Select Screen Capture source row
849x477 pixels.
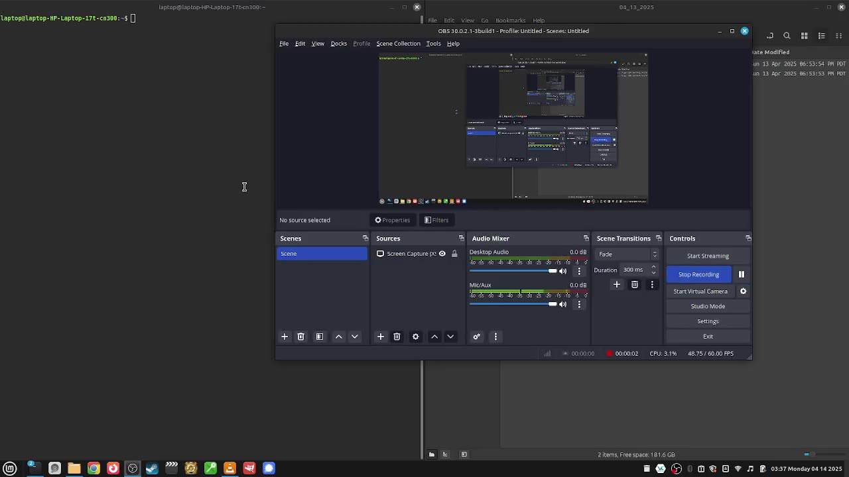(417, 254)
